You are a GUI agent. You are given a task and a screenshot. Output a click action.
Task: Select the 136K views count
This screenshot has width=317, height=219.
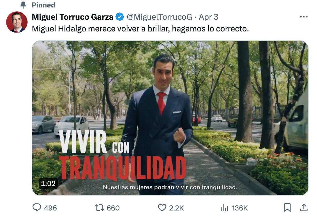coord(240,208)
